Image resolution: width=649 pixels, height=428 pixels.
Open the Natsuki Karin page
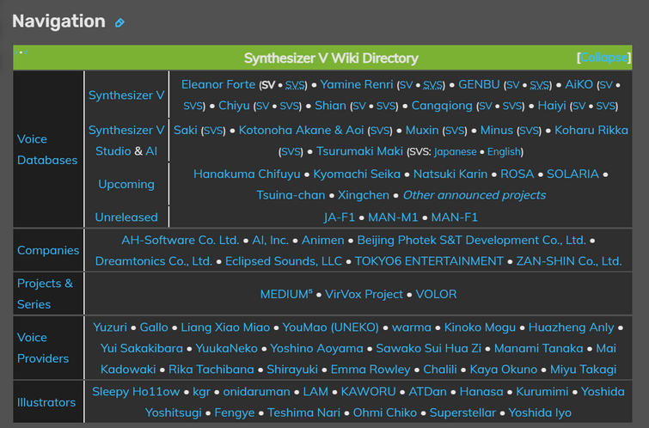tap(450, 174)
